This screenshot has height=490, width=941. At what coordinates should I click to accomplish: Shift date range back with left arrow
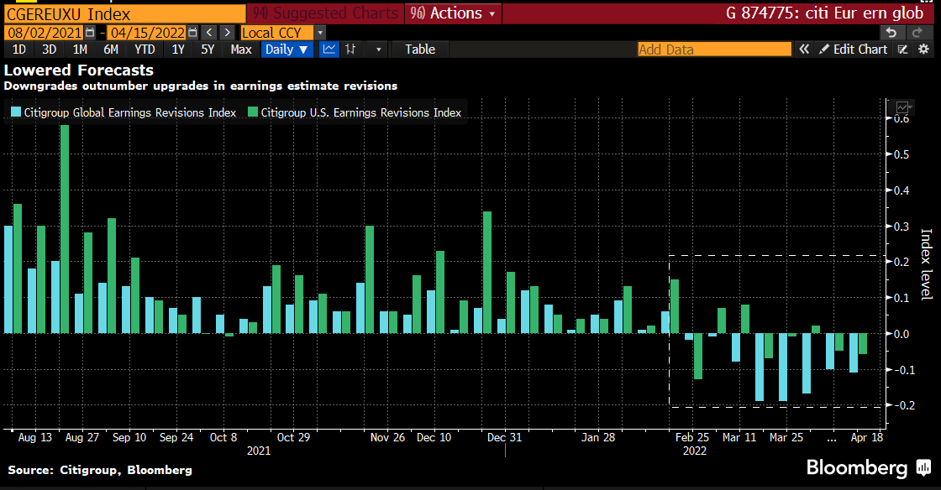click(x=209, y=33)
